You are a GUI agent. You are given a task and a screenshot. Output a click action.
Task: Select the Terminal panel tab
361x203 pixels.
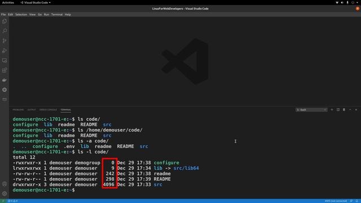pyautogui.click(x=65, y=110)
